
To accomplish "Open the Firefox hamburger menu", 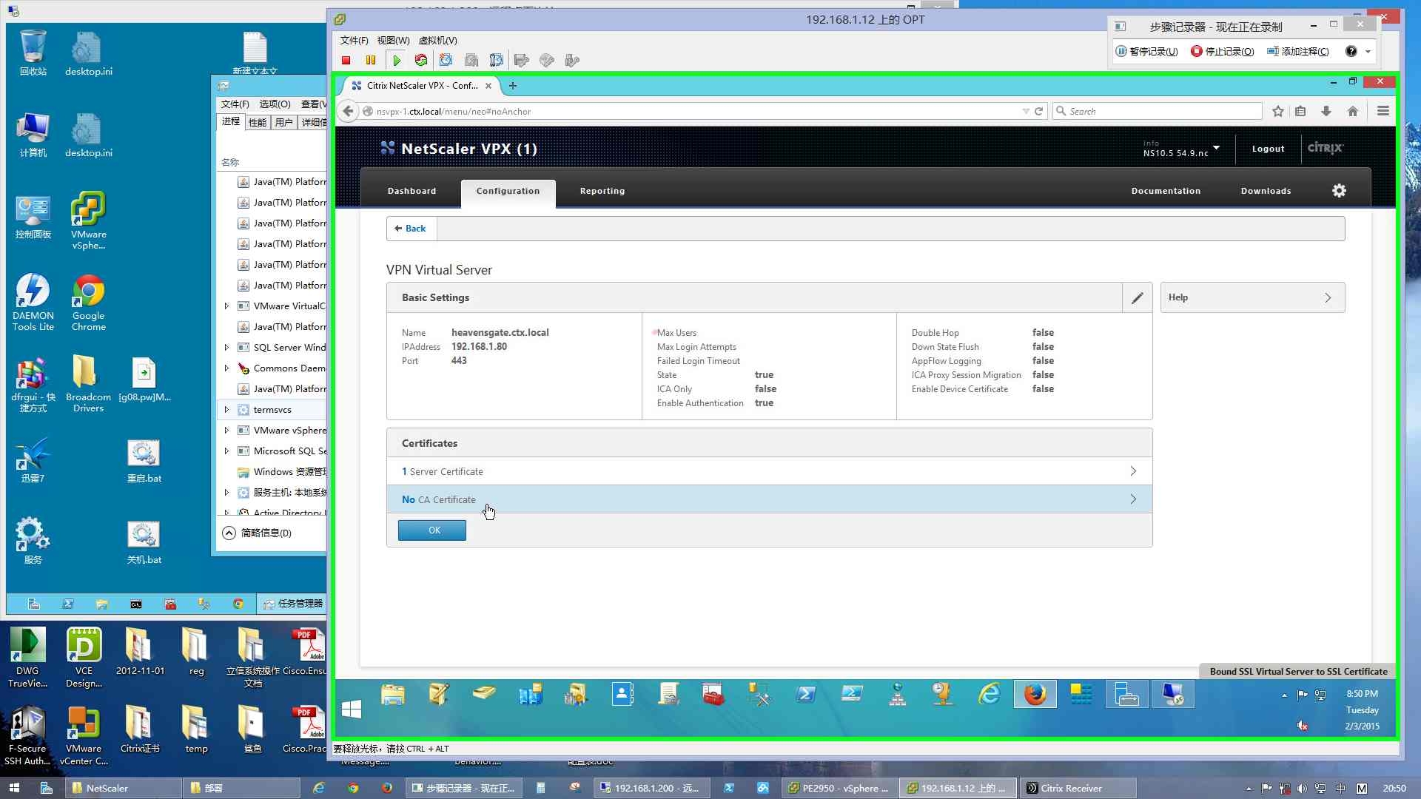I will click(x=1383, y=111).
